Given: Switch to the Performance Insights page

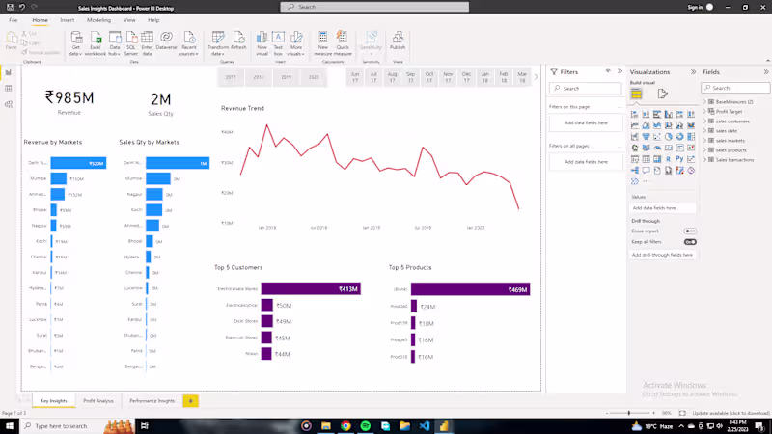Looking at the screenshot, I should 152,401.
